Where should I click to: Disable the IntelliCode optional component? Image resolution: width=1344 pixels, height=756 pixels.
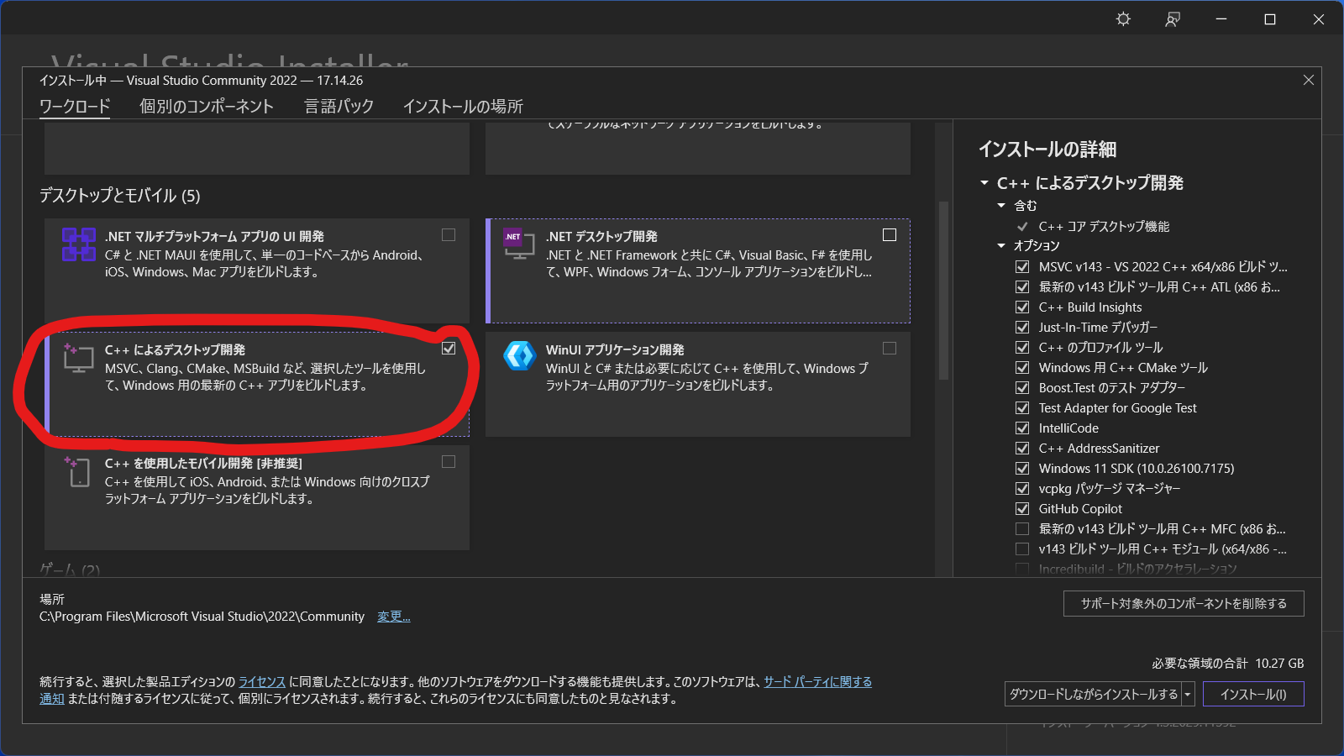click(x=1022, y=428)
